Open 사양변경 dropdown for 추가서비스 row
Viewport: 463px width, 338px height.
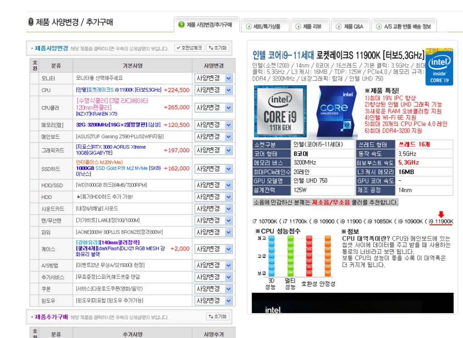tap(214, 277)
